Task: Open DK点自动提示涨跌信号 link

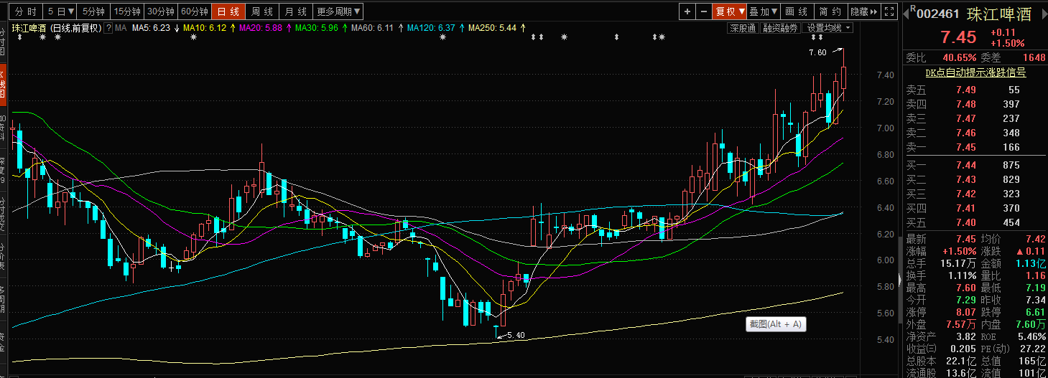Action: [975, 72]
